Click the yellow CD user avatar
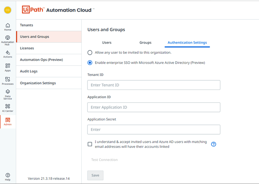Image resolution: width=259 pixels, height=184 pixels. 7,10
